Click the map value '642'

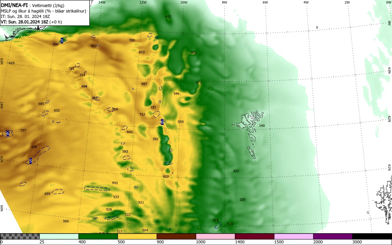(130, 132)
